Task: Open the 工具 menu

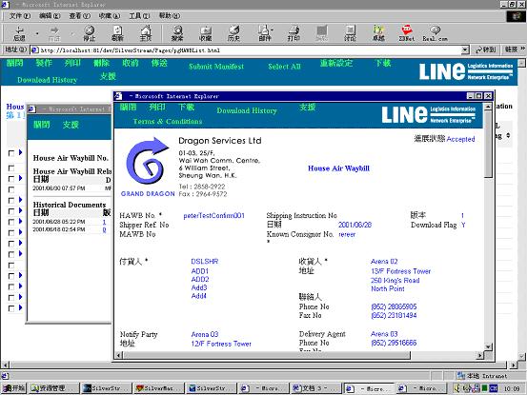Action: coord(139,16)
